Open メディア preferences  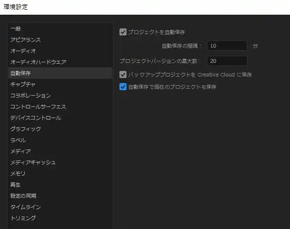coord(60,151)
